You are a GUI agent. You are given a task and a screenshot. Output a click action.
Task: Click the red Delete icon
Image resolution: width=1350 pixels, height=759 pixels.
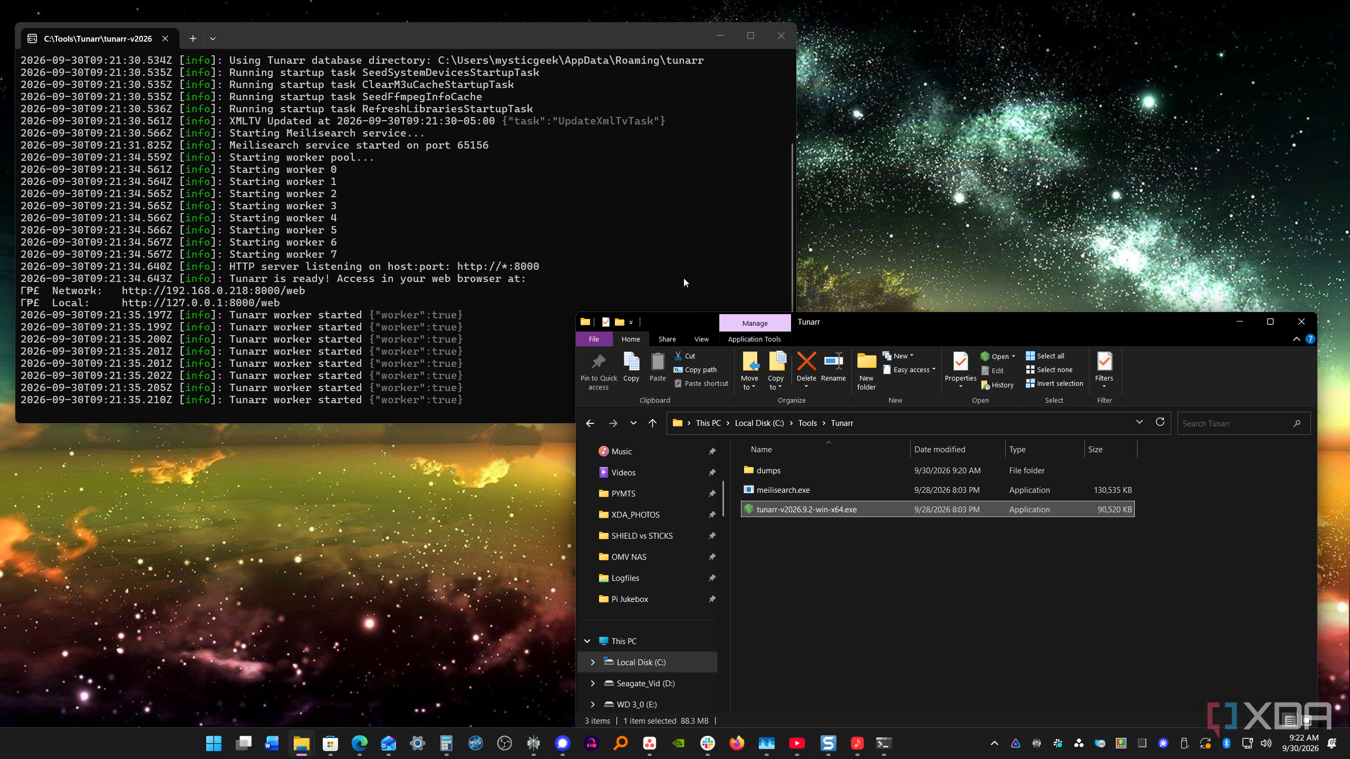point(806,362)
